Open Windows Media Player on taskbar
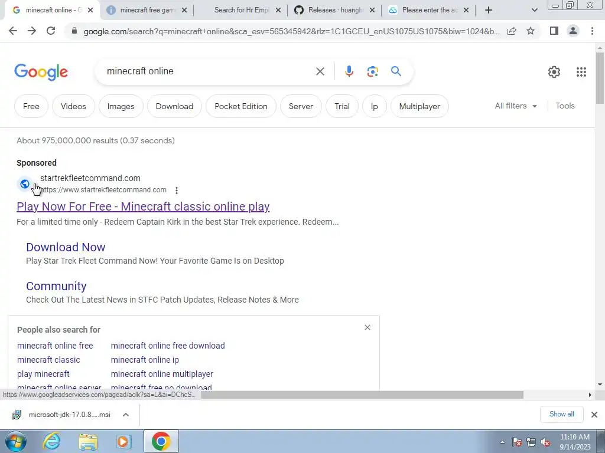This screenshot has height=453, width=605. pos(123,441)
